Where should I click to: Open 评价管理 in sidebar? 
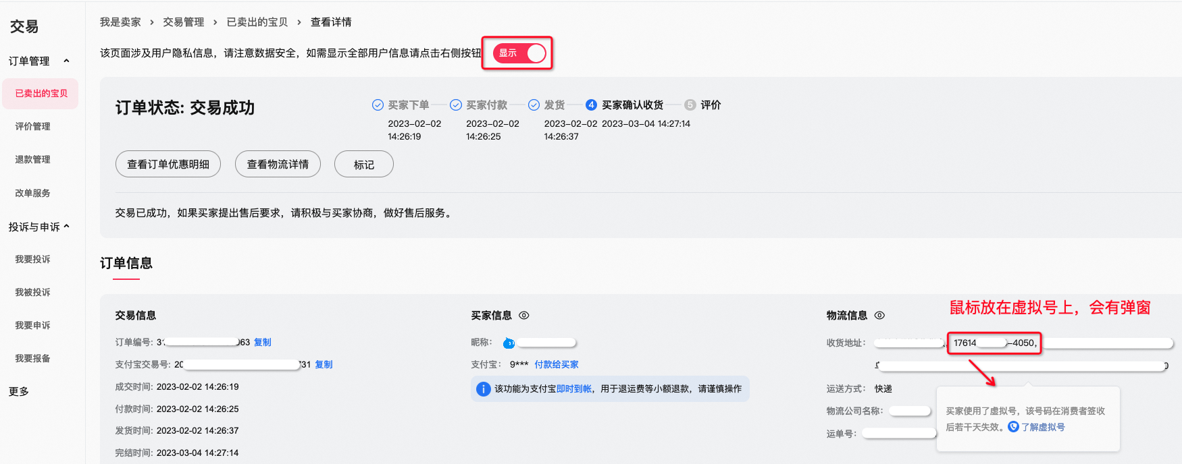32,126
